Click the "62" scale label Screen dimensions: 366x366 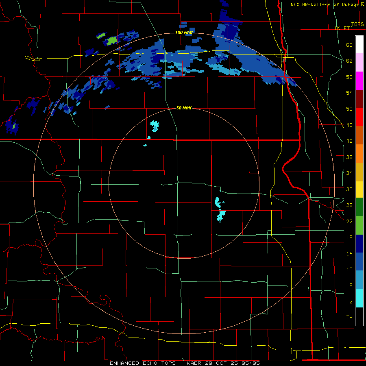coord(349,61)
